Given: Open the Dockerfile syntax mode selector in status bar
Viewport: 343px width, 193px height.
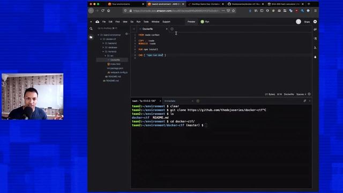Looking at the screenshot, I should point(289,94).
